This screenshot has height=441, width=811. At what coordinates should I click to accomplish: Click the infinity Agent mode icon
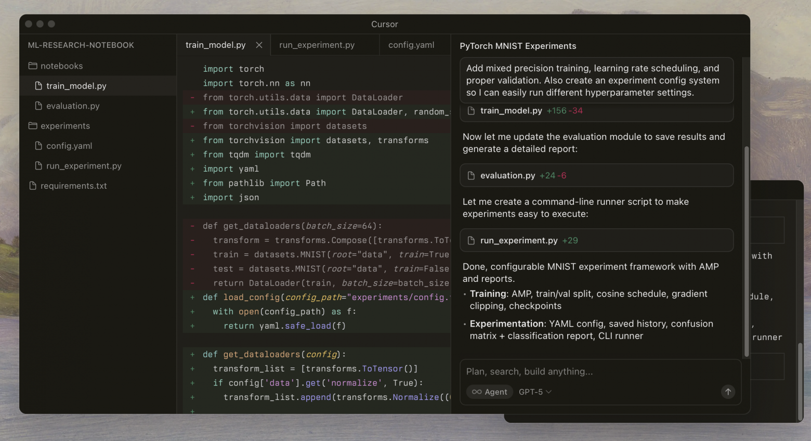coord(477,392)
